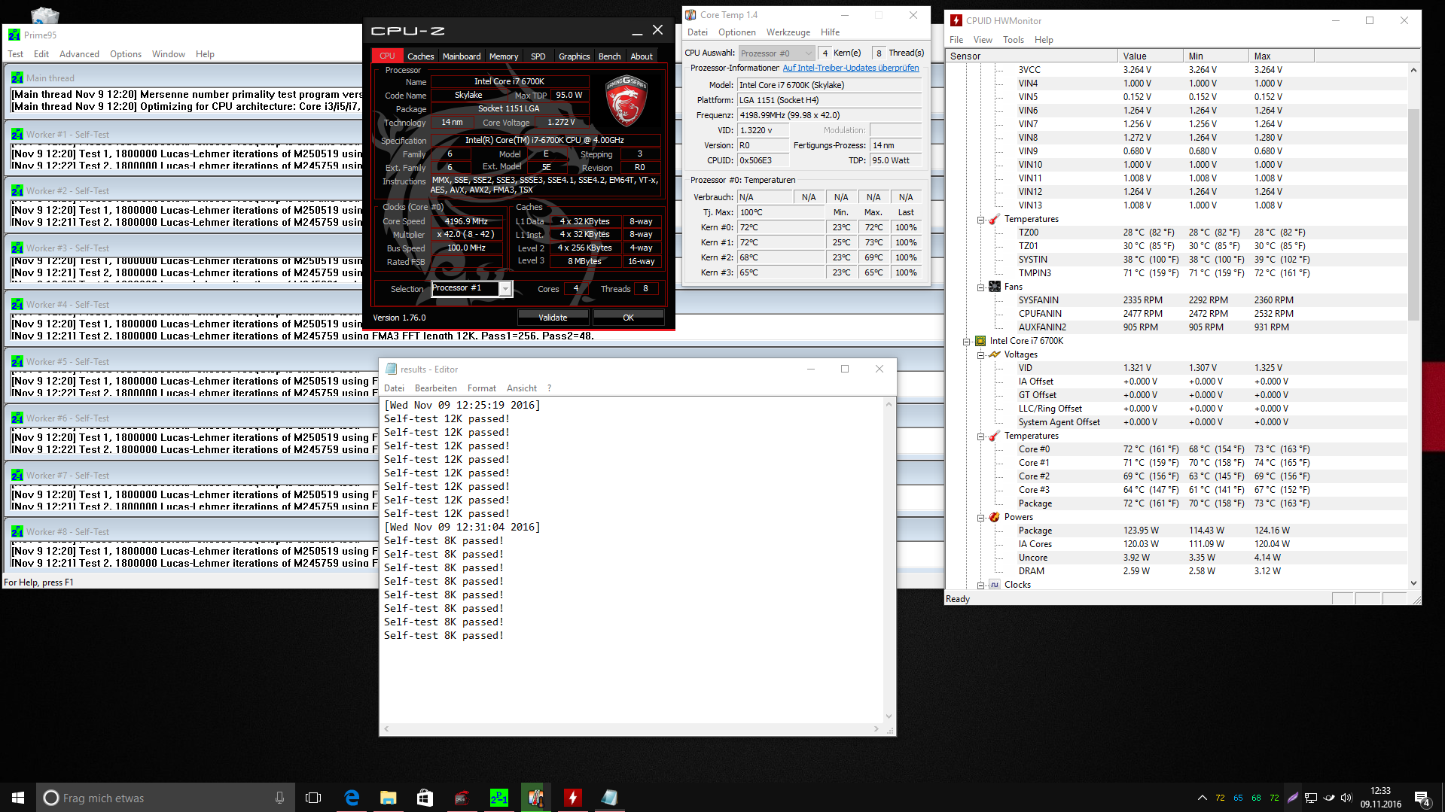The height and width of the screenshot is (812, 1445).
Task: Collapse the Intel Core i7 6700K node
Action: pos(966,341)
